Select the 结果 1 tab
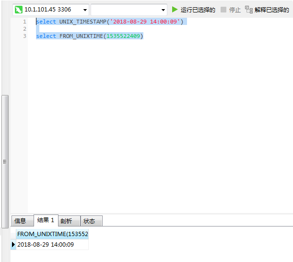293x262 pixels. tap(46, 220)
